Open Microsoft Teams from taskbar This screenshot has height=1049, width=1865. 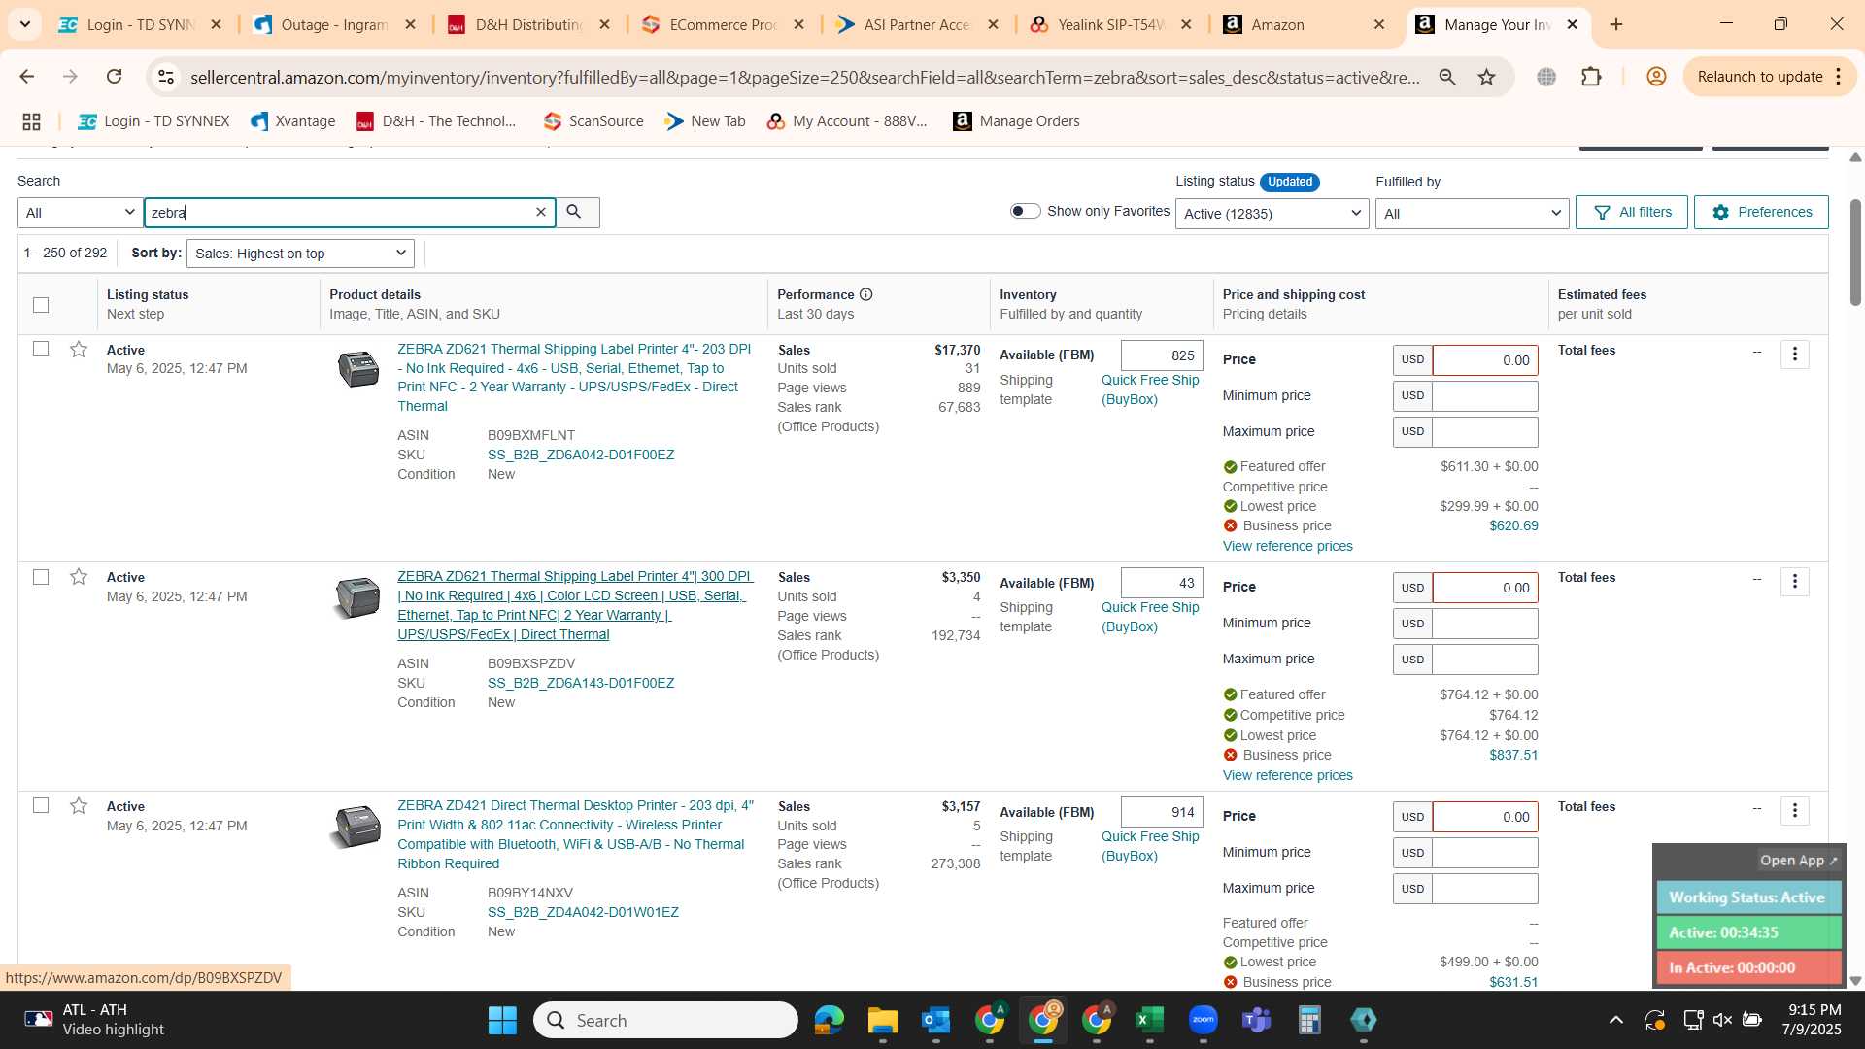point(1256,1020)
